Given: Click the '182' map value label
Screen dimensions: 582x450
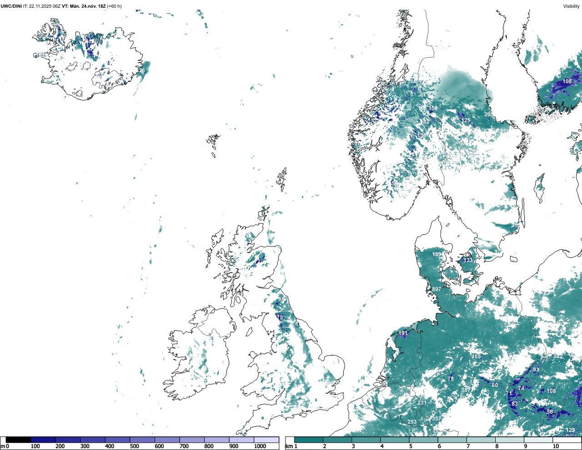Looking at the screenshot, I should tap(426, 121).
